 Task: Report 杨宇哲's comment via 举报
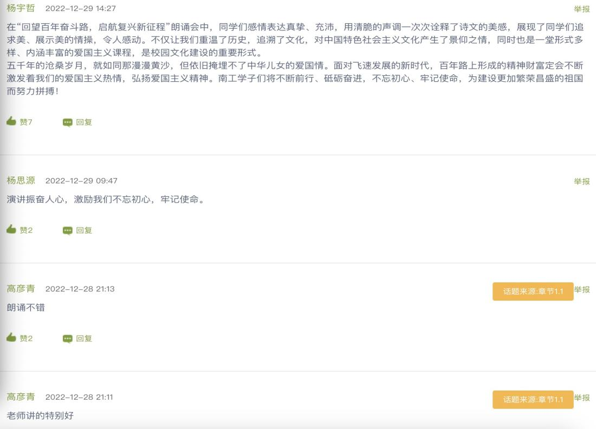582,9
